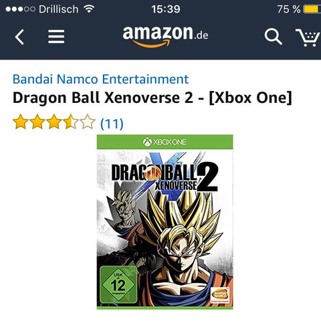Open Bandai Namco Entertainment brand link

[100, 79]
